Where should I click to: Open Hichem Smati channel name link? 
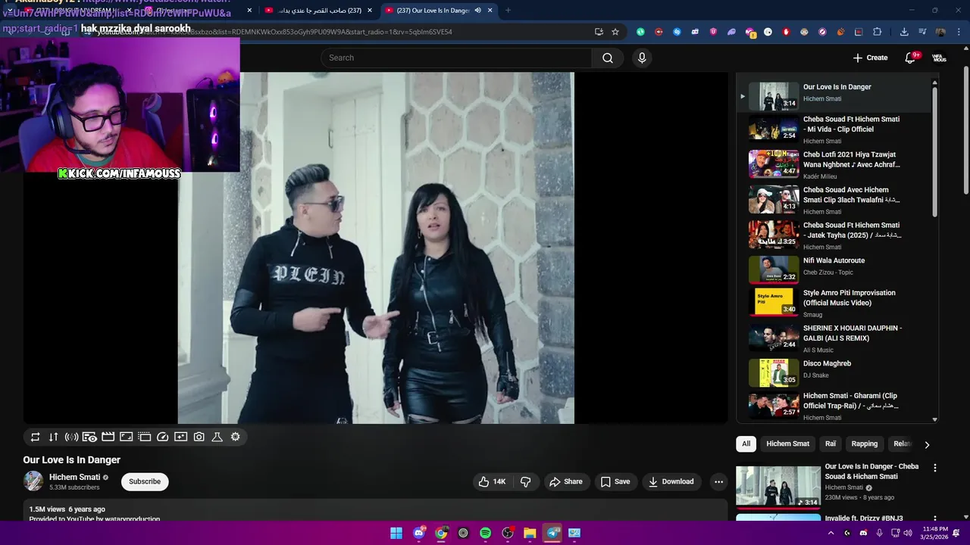point(74,477)
